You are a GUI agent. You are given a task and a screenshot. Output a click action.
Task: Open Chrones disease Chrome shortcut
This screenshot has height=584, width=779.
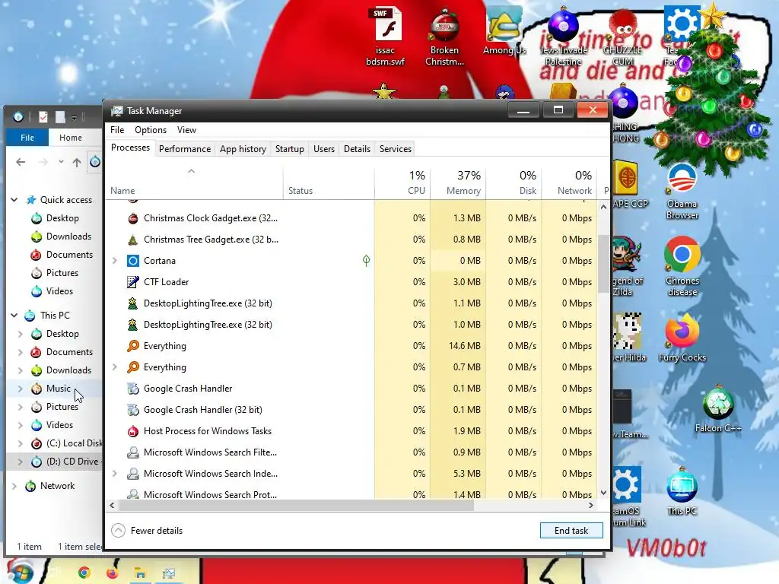pyautogui.click(x=682, y=266)
